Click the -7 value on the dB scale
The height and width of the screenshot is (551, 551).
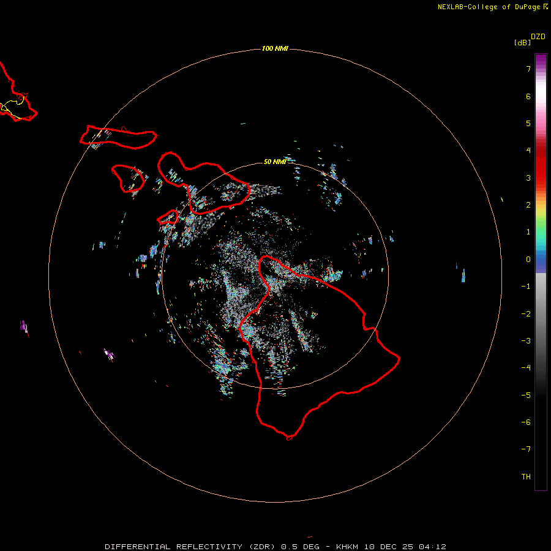[x=525, y=449]
